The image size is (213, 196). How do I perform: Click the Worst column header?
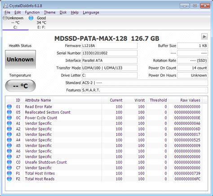click(x=135, y=100)
